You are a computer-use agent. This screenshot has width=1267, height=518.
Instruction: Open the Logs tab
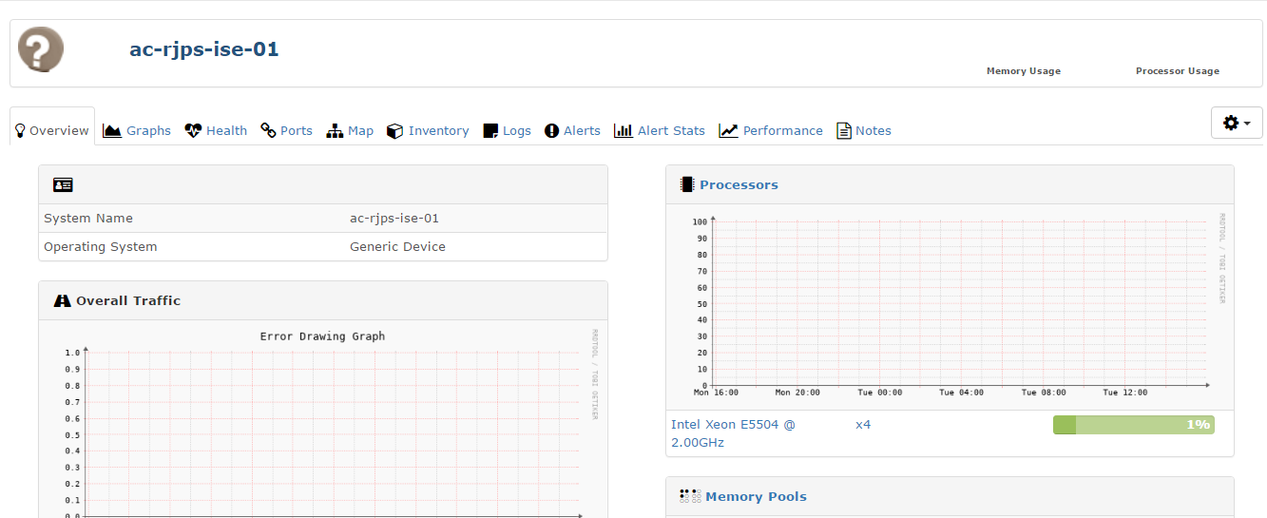coord(508,130)
